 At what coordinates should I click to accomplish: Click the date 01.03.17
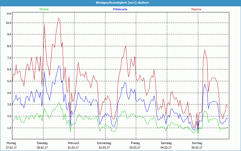pyautogui.click(x=73, y=148)
